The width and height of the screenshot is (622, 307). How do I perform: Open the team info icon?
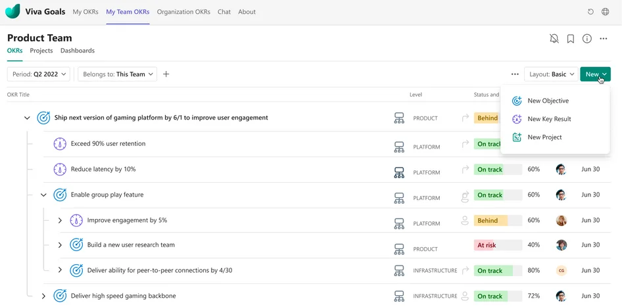[587, 39]
